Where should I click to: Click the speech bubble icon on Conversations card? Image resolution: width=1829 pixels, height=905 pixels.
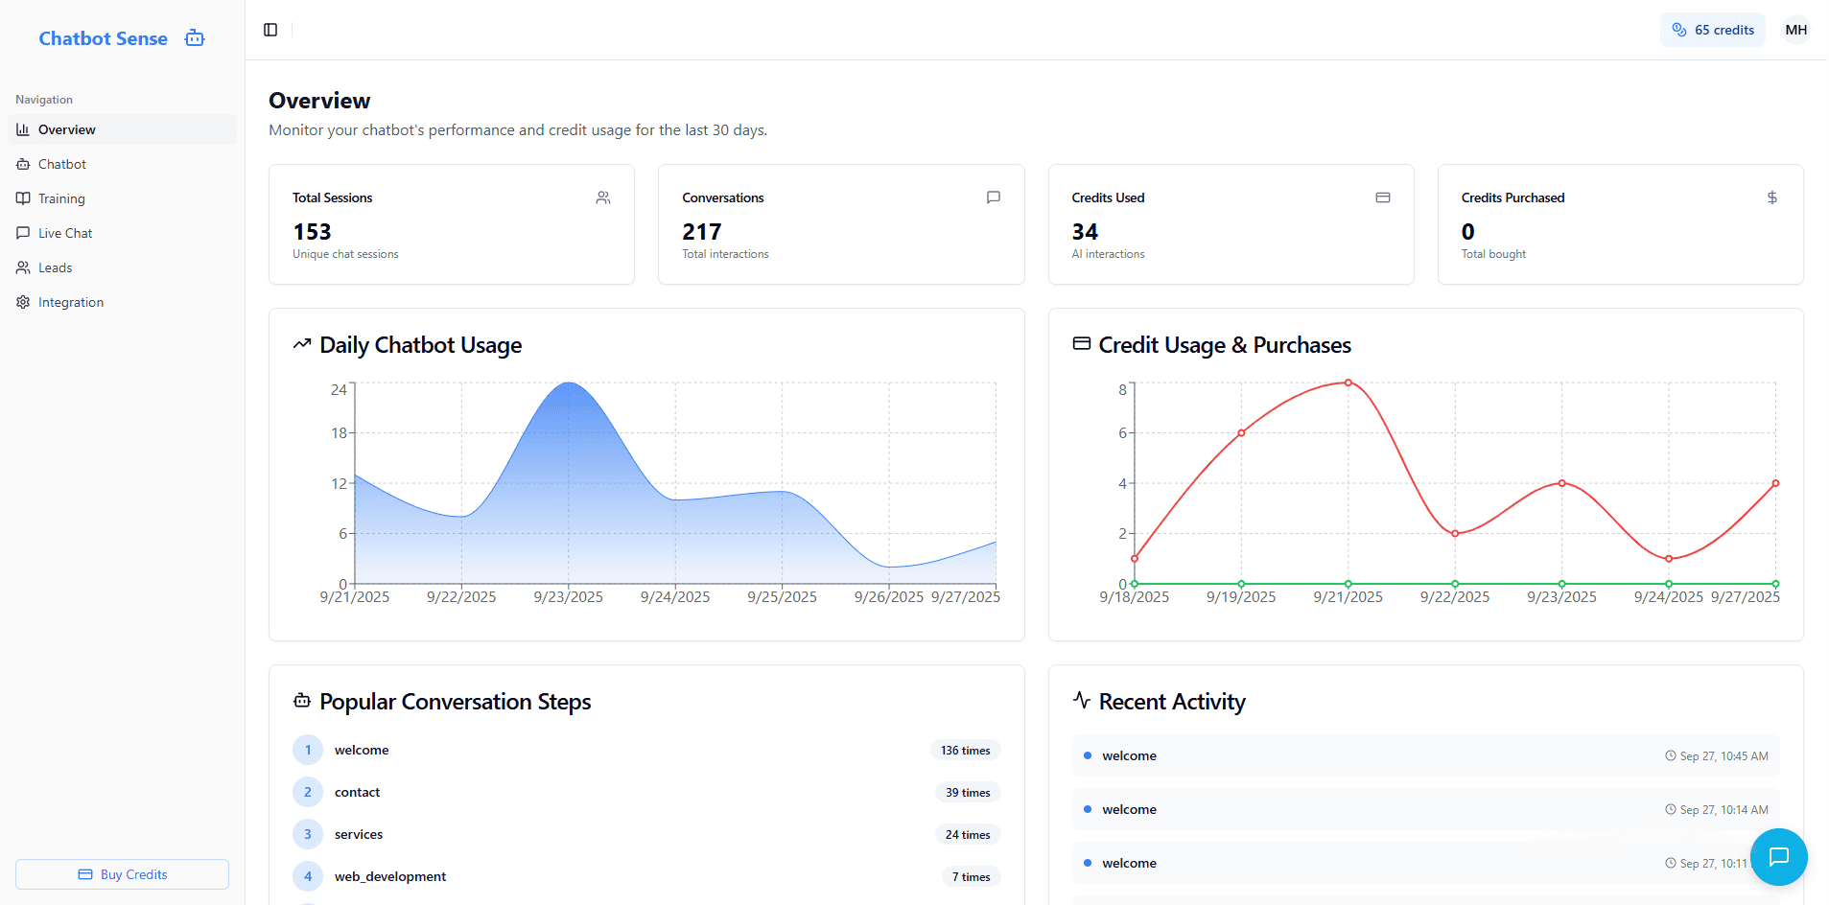point(993,197)
